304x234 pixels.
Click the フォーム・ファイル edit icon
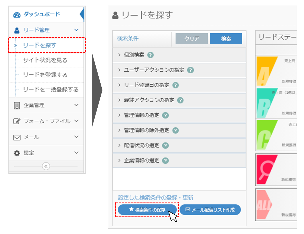[17, 121]
